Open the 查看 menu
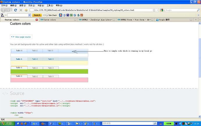This screenshot has width=201, height=126. click(x=22, y=6)
